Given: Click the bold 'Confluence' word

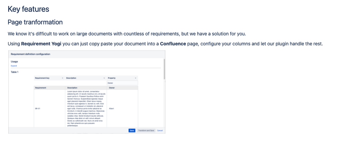Looking at the screenshot, I should (173, 44).
